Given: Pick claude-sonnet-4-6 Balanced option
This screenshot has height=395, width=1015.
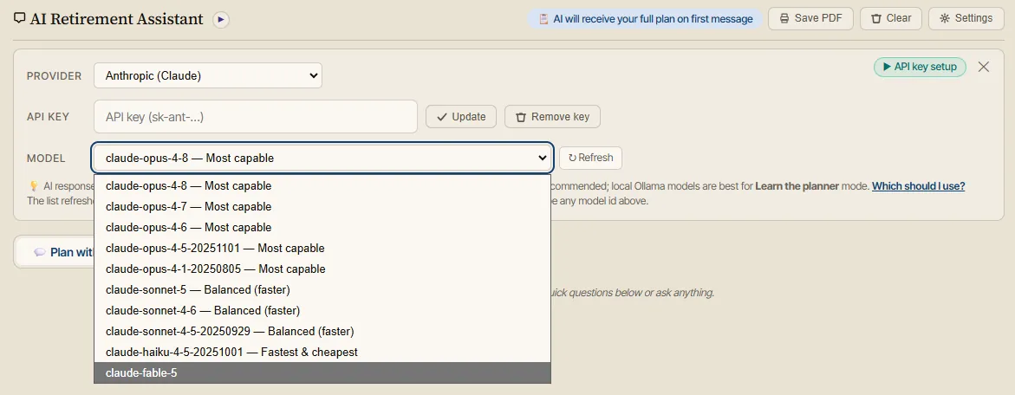Looking at the screenshot, I should point(322,310).
